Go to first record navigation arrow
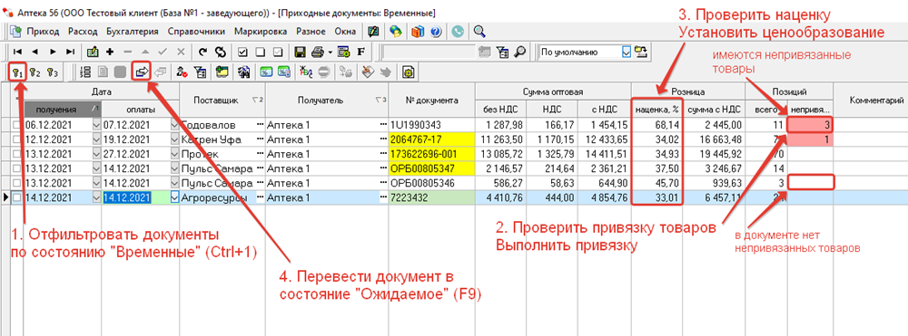This screenshot has height=336, width=908. click(17, 52)
